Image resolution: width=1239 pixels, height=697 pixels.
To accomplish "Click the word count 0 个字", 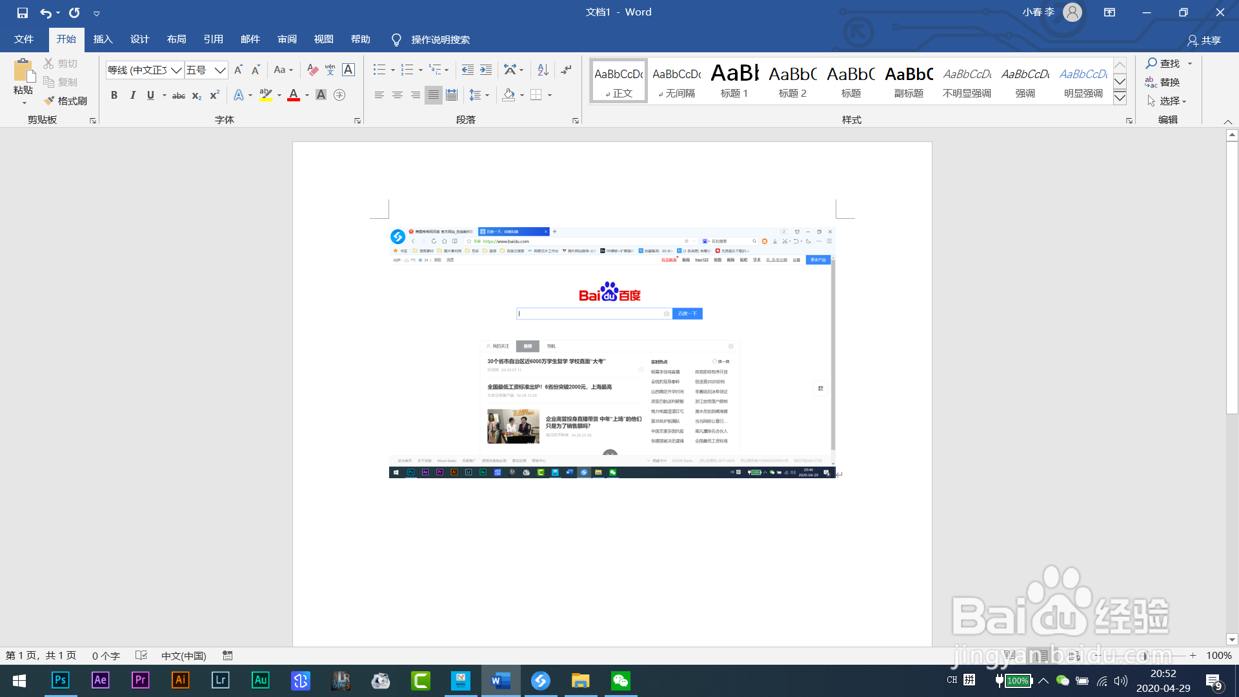I will click(x=106, y=656).
